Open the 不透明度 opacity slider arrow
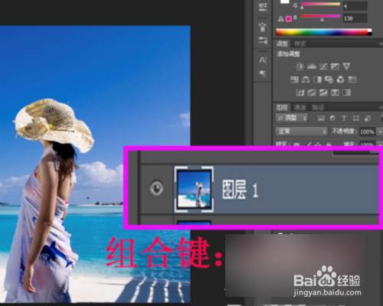 click(380, 132)
